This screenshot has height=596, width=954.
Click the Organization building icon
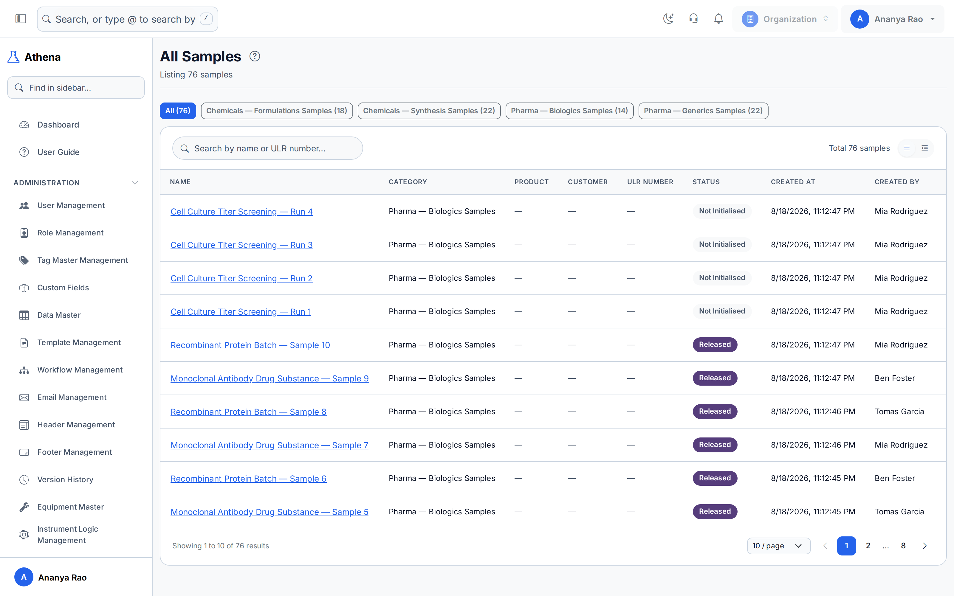tap(750, 19)
